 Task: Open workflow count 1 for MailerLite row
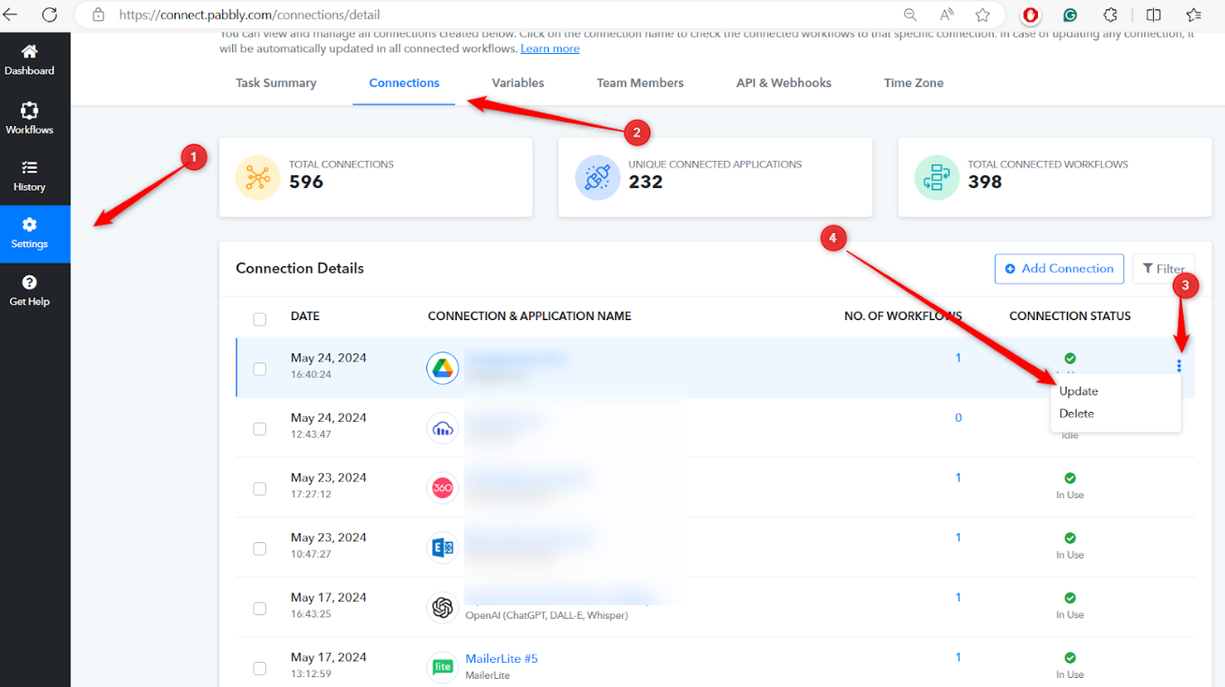point(958,657)
